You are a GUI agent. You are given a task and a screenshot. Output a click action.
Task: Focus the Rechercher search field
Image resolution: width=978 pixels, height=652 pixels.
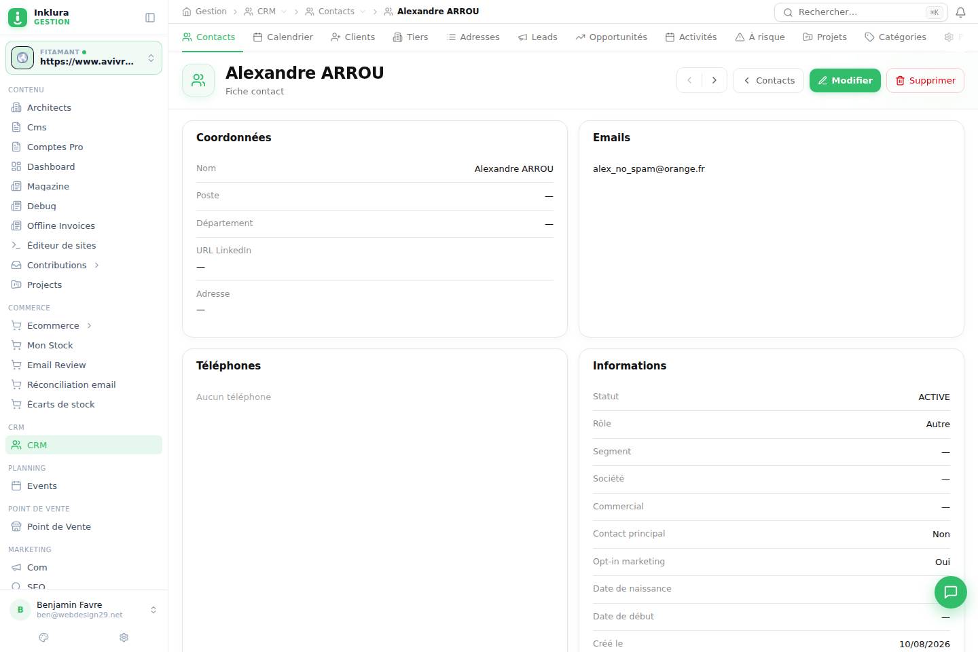[x=861, y=12]
